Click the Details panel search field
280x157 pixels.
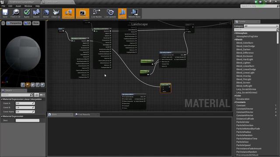(x=16, y=95)
